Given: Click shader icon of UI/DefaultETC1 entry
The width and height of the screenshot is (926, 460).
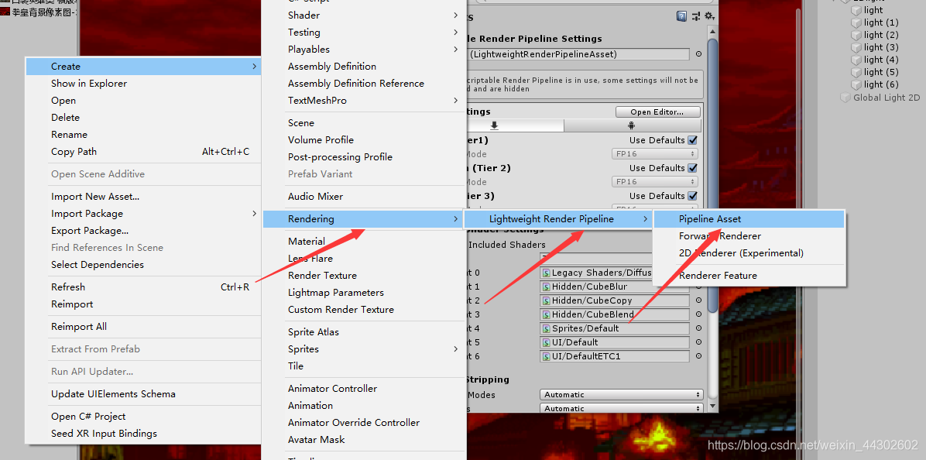Looking at the screenshot, I should (x=547, y=356).
